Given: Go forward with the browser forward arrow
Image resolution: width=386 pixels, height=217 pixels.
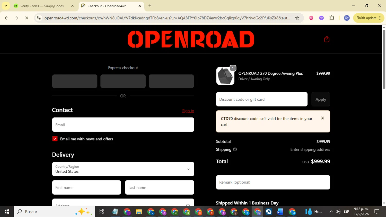Looking at the screenshot, I should coord(16,18).
